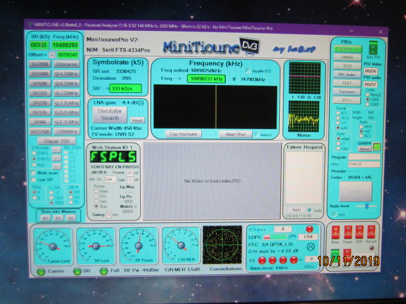
Task: Select the Auto DVB mode radio button
Action: coord(34,165)
